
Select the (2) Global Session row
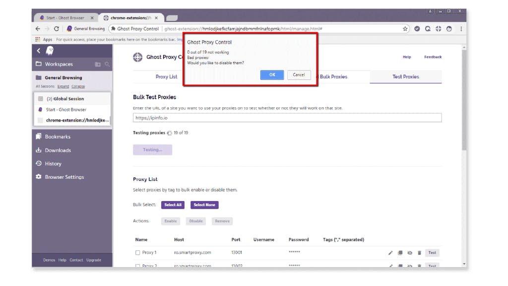72,99
